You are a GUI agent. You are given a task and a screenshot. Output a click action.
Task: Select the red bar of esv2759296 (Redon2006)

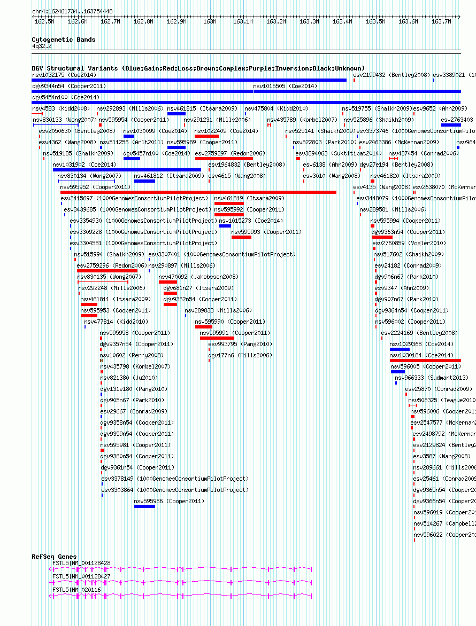click(107, 271)
